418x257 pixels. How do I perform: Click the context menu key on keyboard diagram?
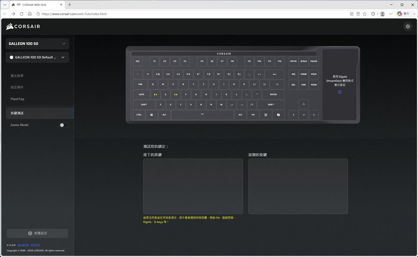coord(265,115)
